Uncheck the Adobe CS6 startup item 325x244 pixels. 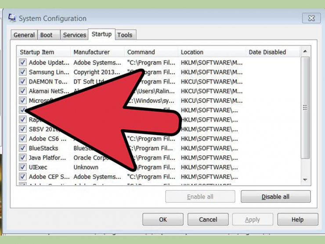tap(22, 138)
